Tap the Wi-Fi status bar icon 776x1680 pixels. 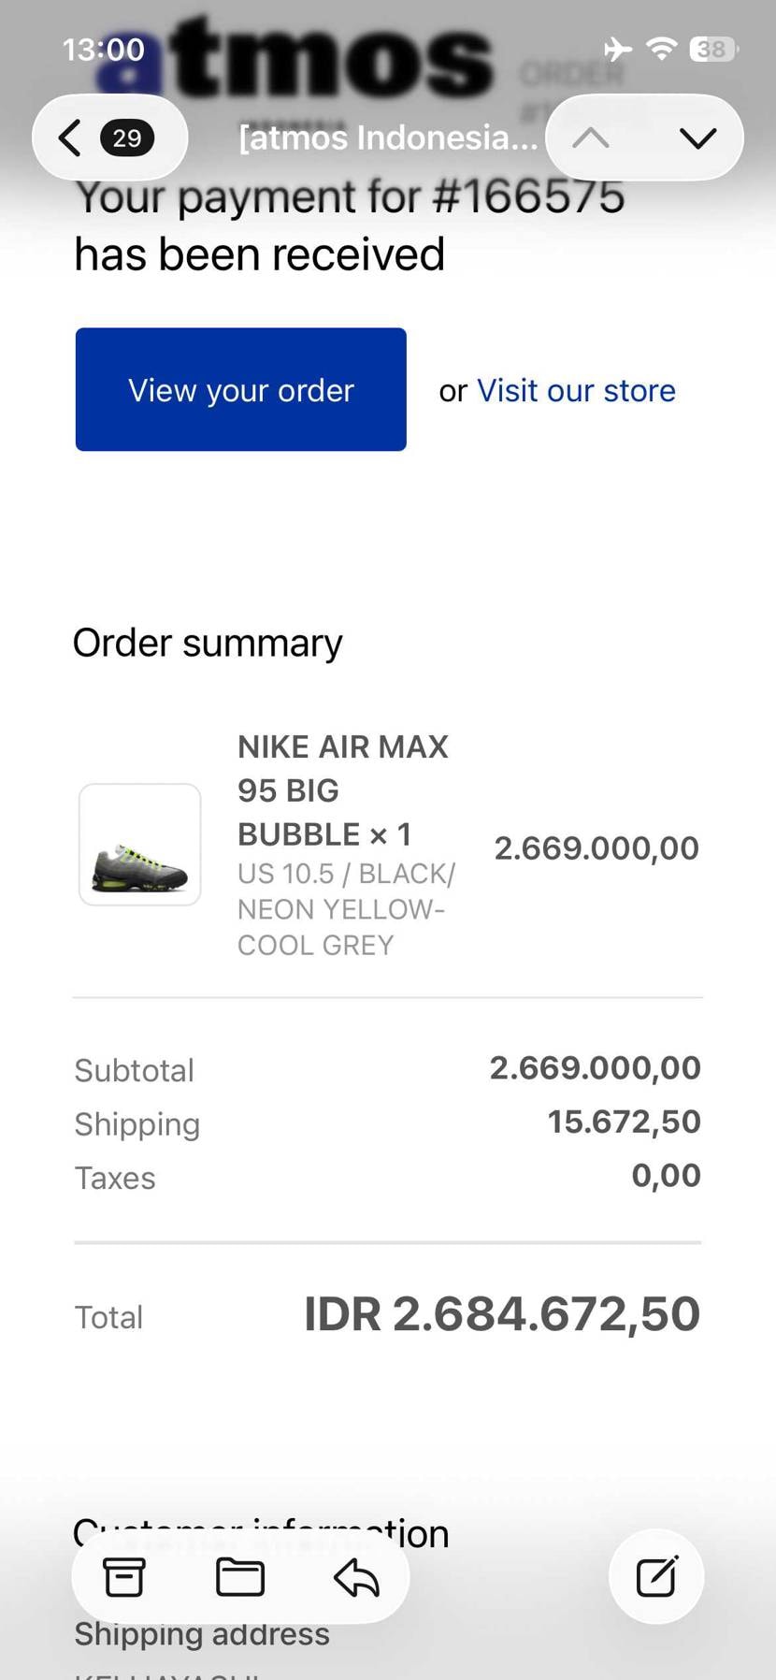click(662, 49)
